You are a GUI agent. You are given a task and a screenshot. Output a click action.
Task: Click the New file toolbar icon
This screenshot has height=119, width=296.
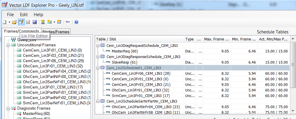pos(5,22)
